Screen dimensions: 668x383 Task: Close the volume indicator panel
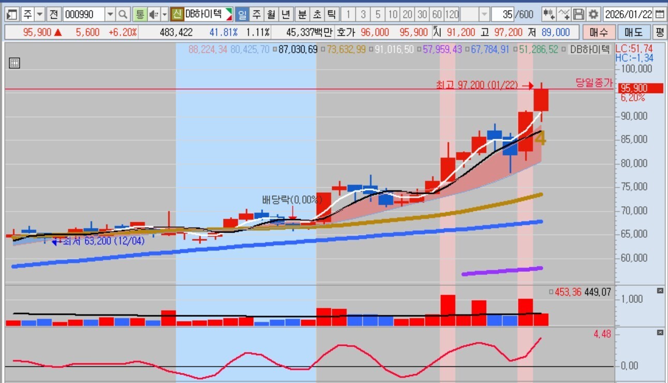660,291
